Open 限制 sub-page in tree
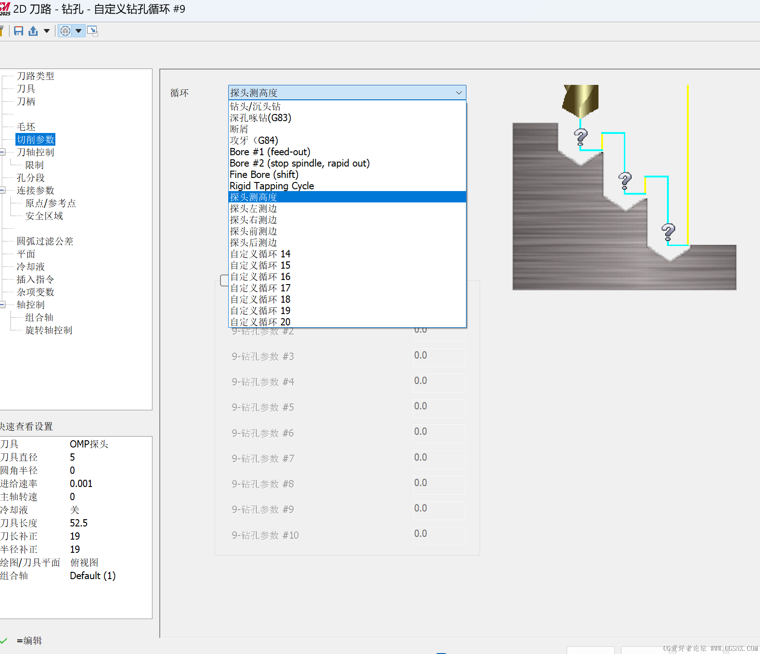The width and height of the screenshot is (760, 654). [34, 165]
